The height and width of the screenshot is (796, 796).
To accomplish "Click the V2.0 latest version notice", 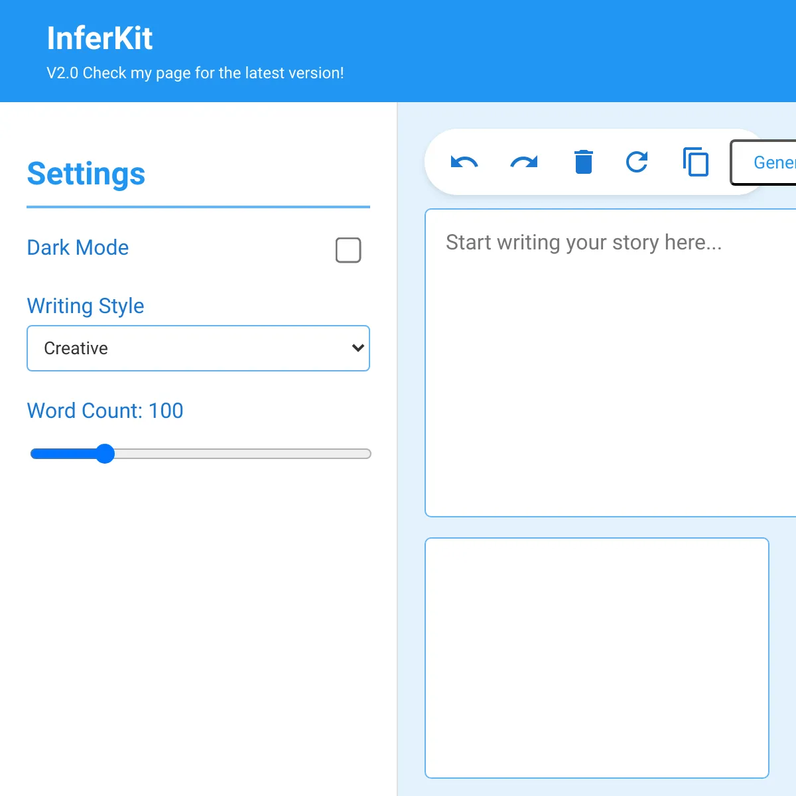I will click(x=196, y=73).
